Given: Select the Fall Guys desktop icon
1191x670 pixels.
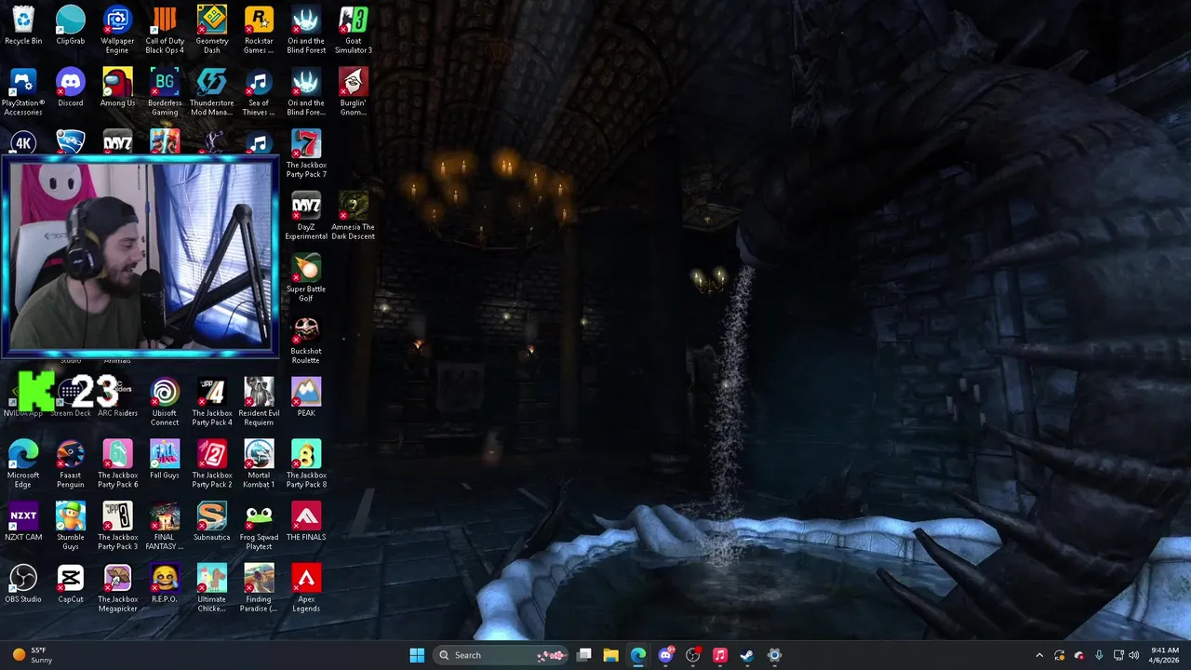Looking at the screenshot, I should 165,460.
